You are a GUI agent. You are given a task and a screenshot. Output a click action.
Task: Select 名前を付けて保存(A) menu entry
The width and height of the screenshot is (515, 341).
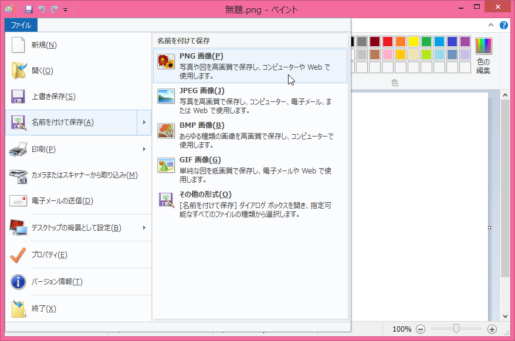[72, 122]
